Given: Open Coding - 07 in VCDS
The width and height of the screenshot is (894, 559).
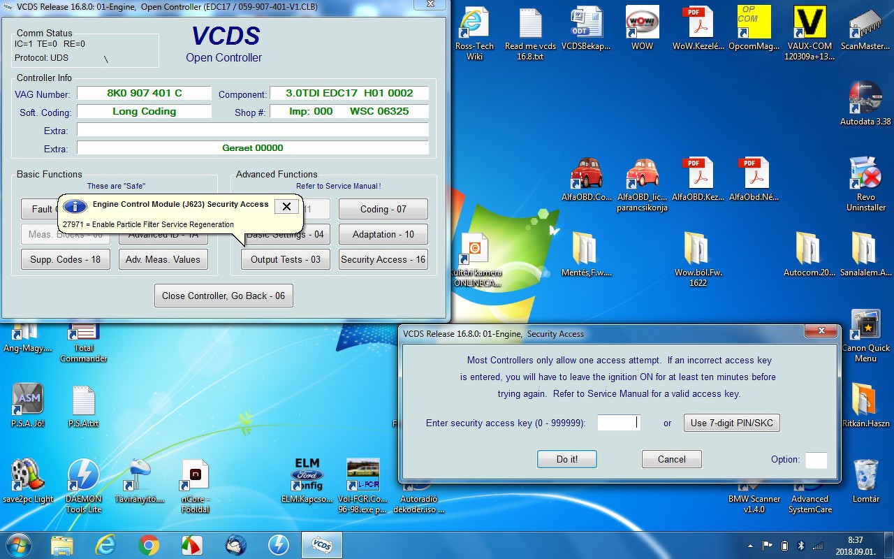Looking at the screenshot, I should pyautogui.click(x=383, y=209).
